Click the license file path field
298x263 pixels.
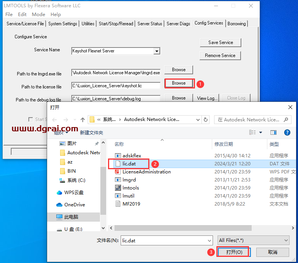(x=116, y=86)
